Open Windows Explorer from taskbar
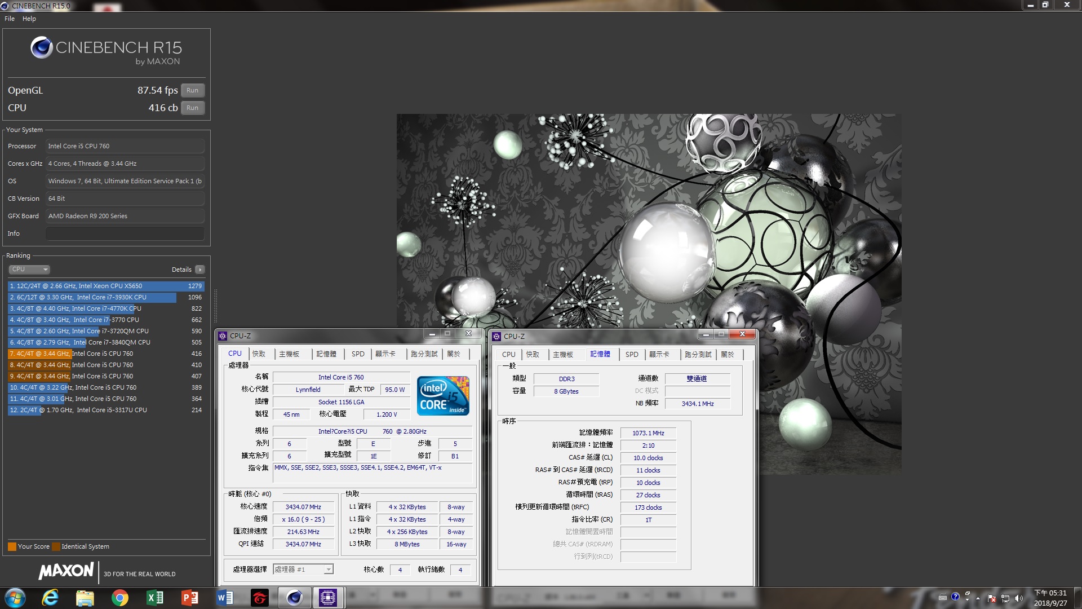This screenshot has height=609, width=1082. tap(85, 598)
